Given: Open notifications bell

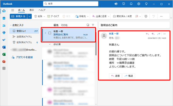Looking at the screenshot, I should [131, 4].
